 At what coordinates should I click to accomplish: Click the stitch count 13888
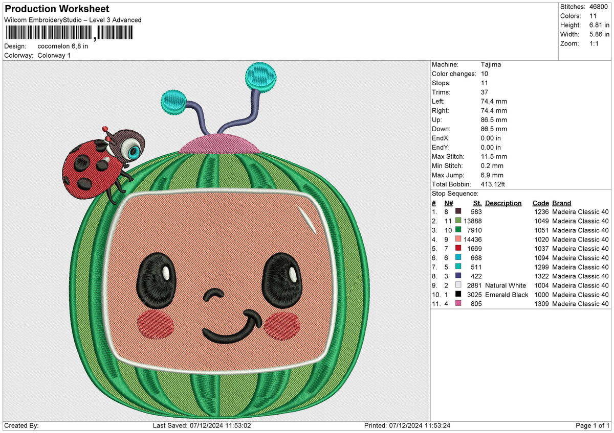pos(473,221)
